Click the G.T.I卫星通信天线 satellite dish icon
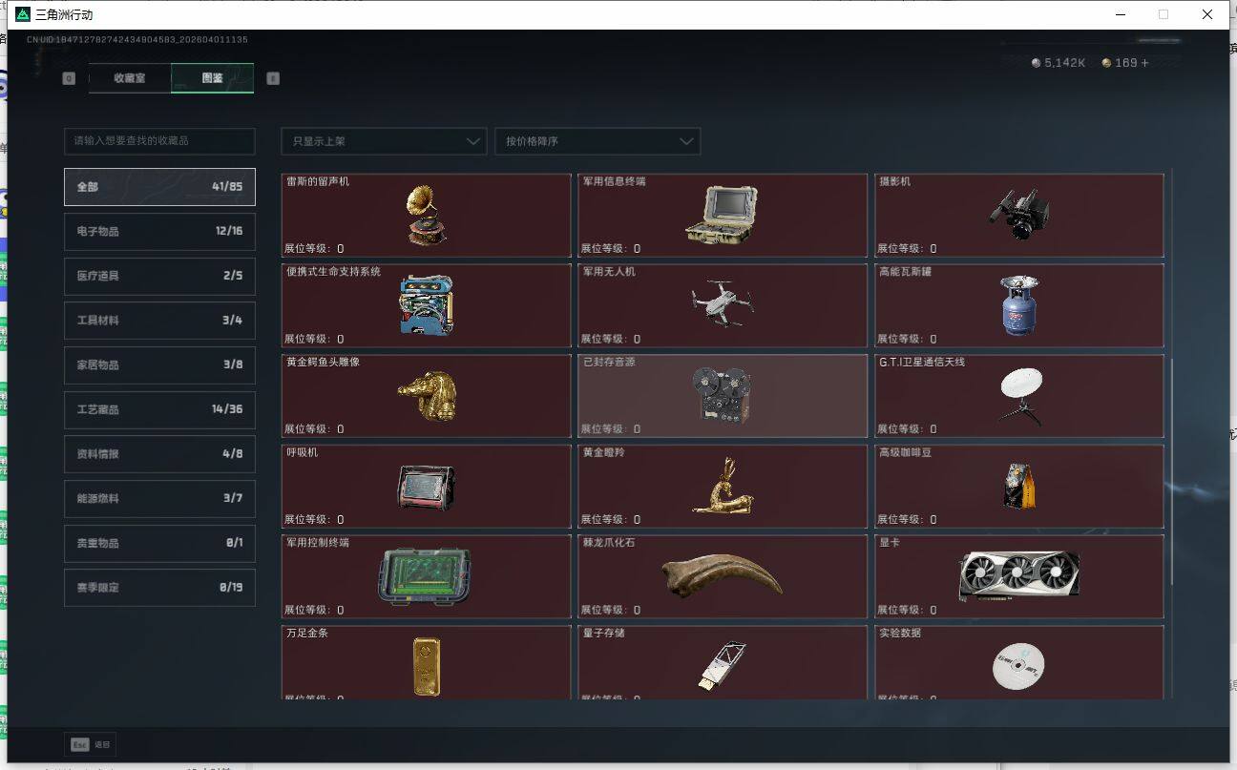Image resolution: width=1237 pixels, height=770 pixels. [1018, 396]
